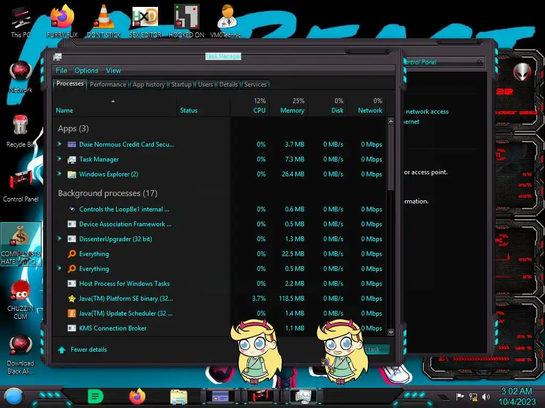Click Fewer details button
Screen dimensions: 545x408
pos(82,350)
